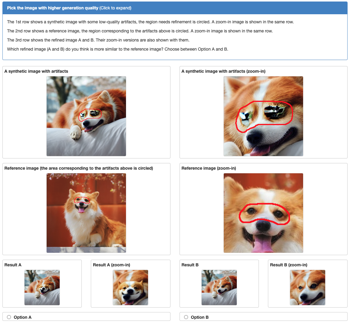350x323 pixels.
Task: Click the 'Option B' label text
Action: (x=200, y=317)
